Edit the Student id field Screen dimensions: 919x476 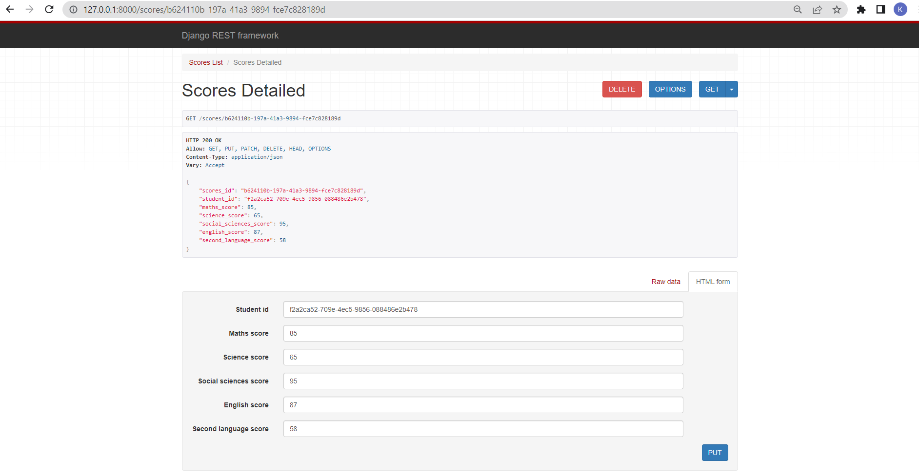tap(483, 309)
